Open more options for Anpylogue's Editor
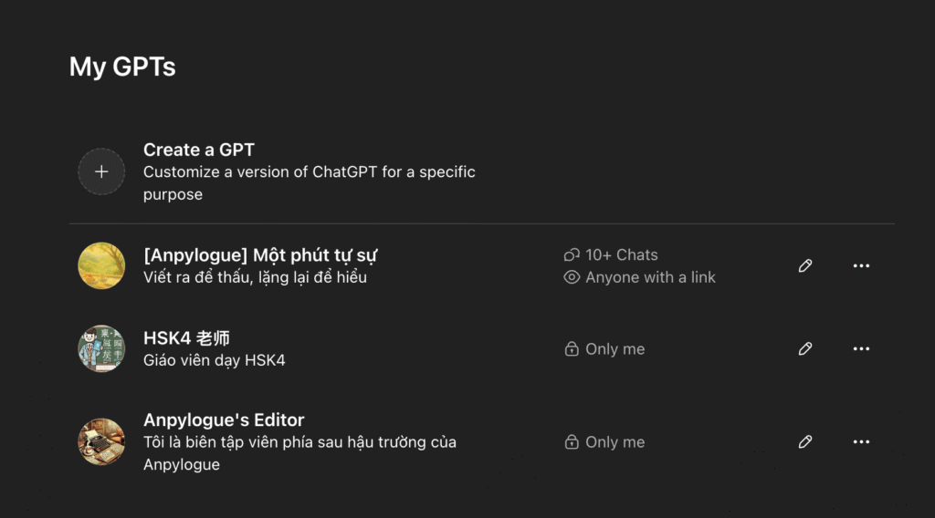The image size is (935, 518). tap(861, 441)
